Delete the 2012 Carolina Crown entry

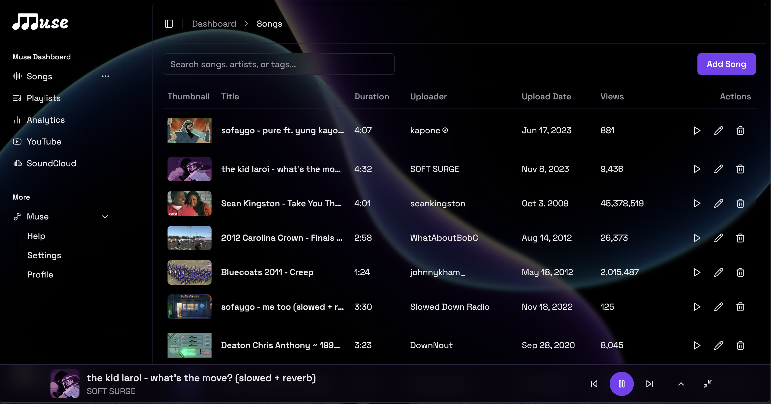coord(740,238)
